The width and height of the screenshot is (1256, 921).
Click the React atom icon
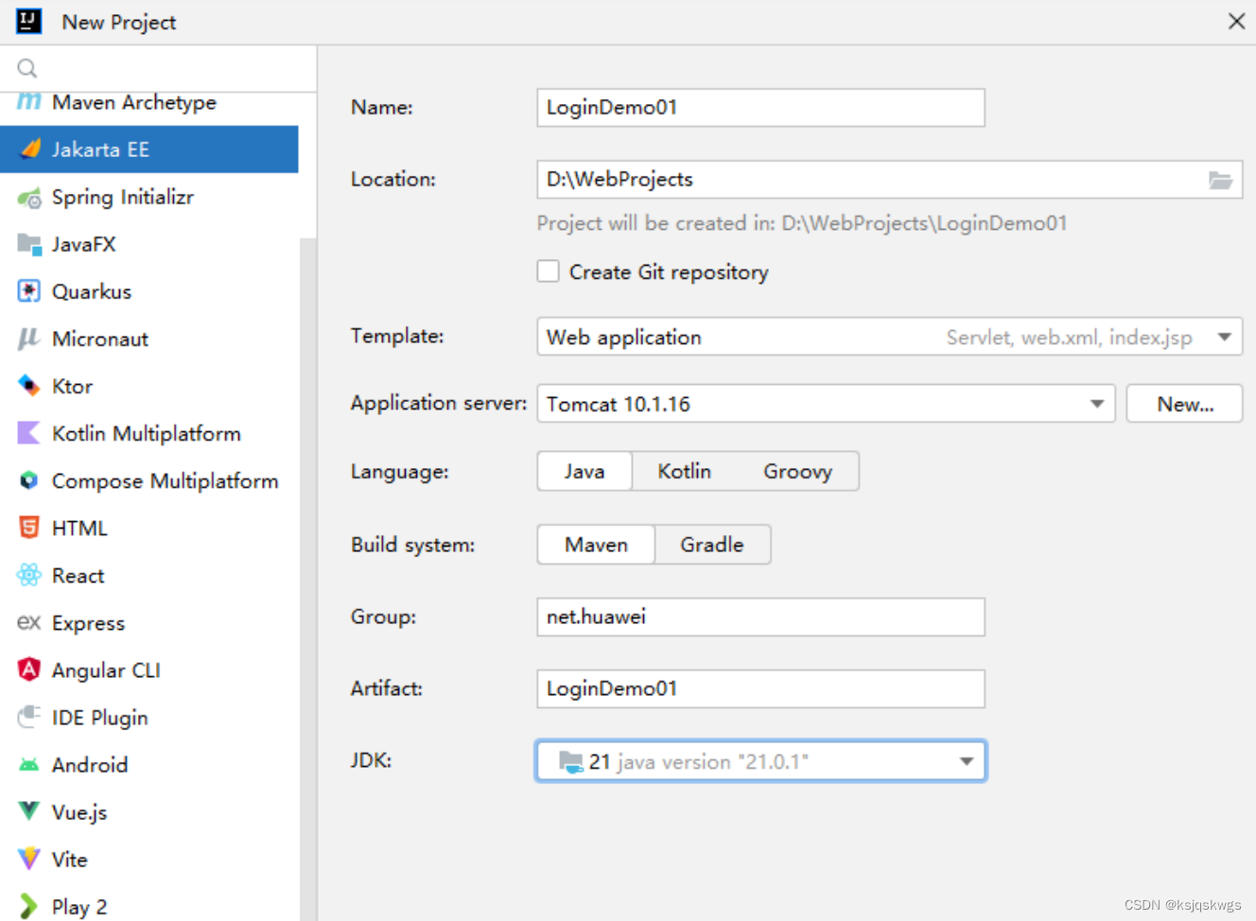point(29,575)
